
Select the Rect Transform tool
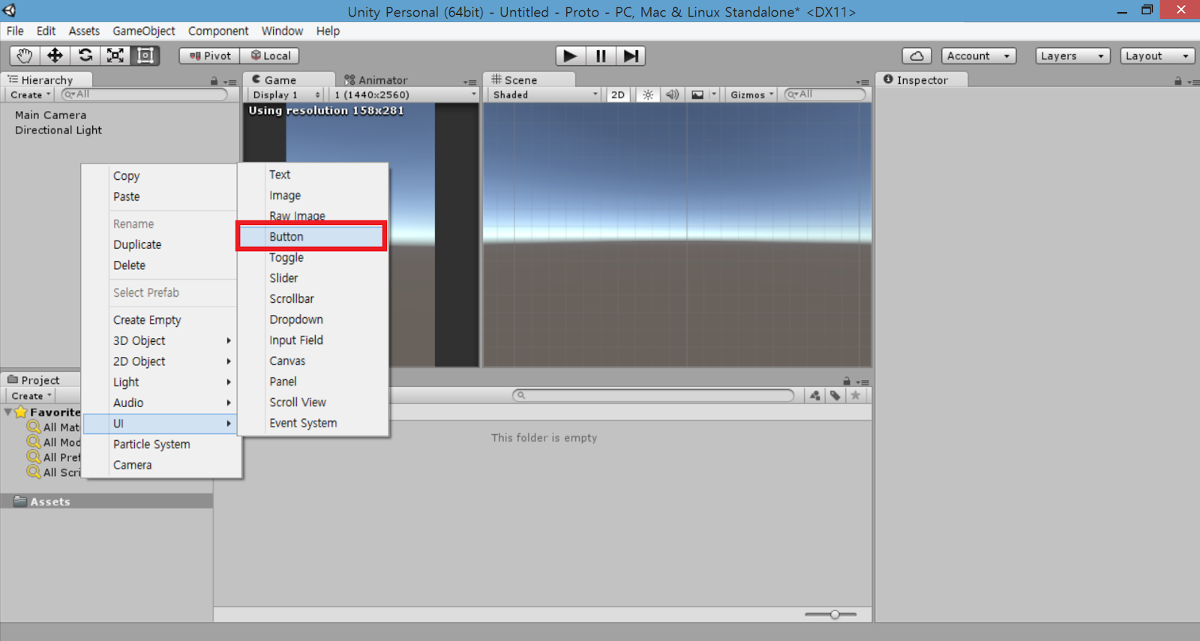click(145, 55)
